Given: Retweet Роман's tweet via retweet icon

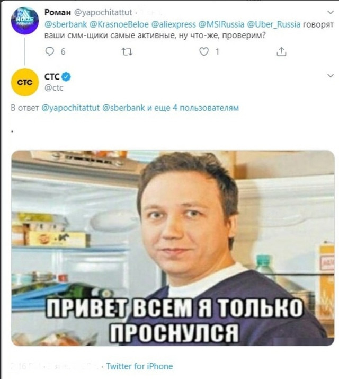Looking at the screenshot, I should pyautogui.click(x=127, y=52).
